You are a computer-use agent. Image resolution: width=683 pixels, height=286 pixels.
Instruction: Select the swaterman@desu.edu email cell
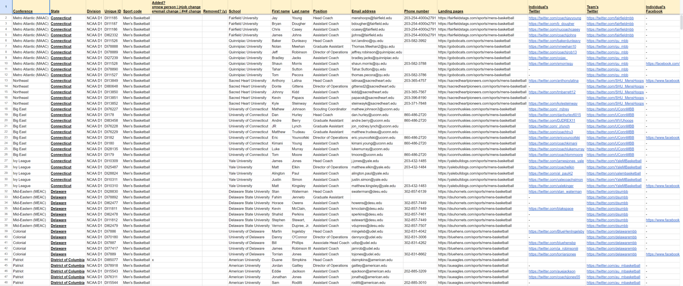tap(377, 192)
